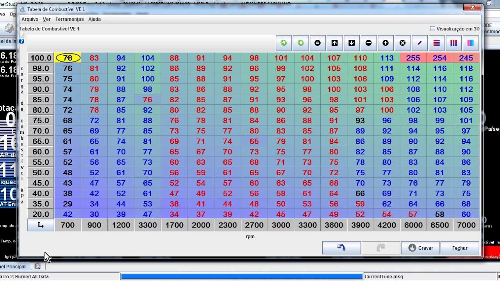Click the CurrentTune.msq status bar text
The height and width of the screenshot is (281, 500).
pyautogui.click(x=384, y=277)
